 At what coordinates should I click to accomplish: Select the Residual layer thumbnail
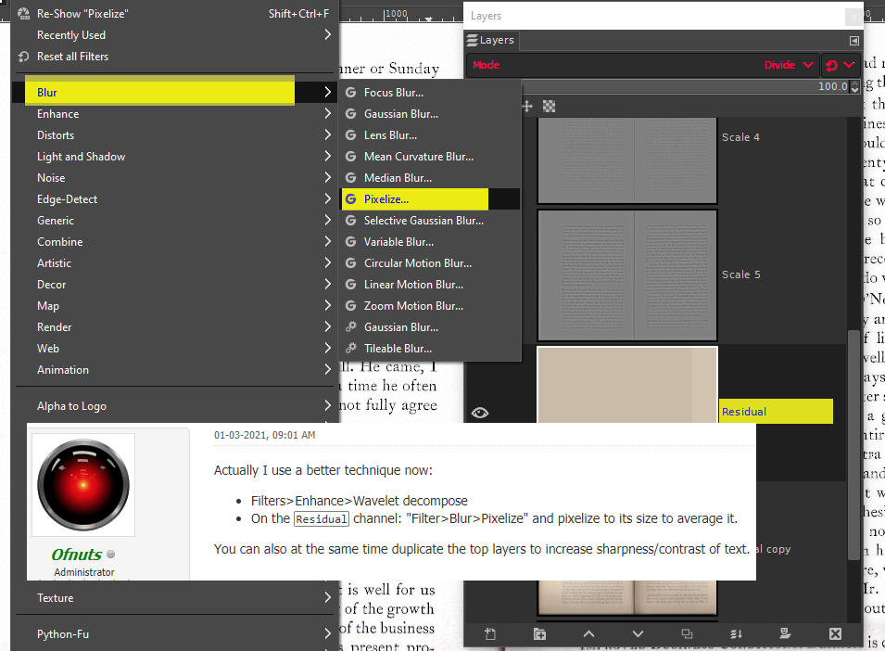627,385
